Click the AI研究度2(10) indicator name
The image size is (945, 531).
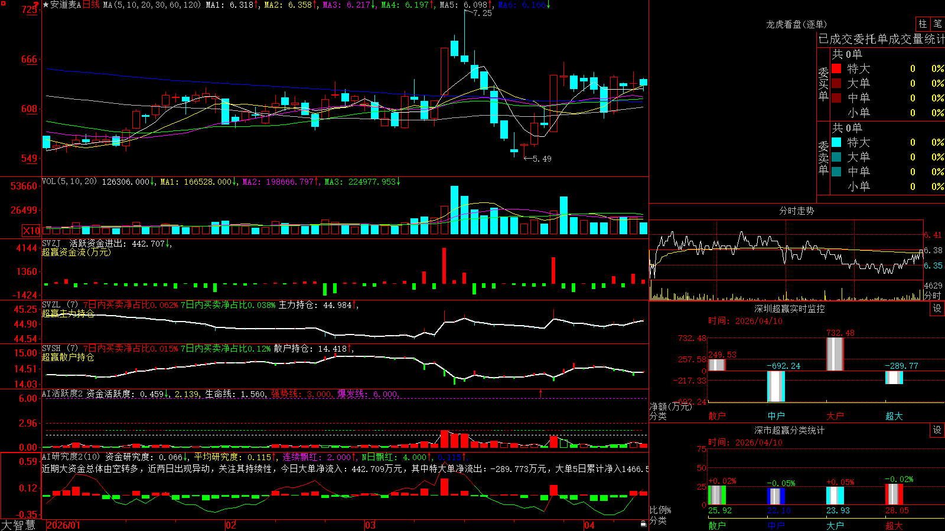pyautogui.click(x=71, y=457)
